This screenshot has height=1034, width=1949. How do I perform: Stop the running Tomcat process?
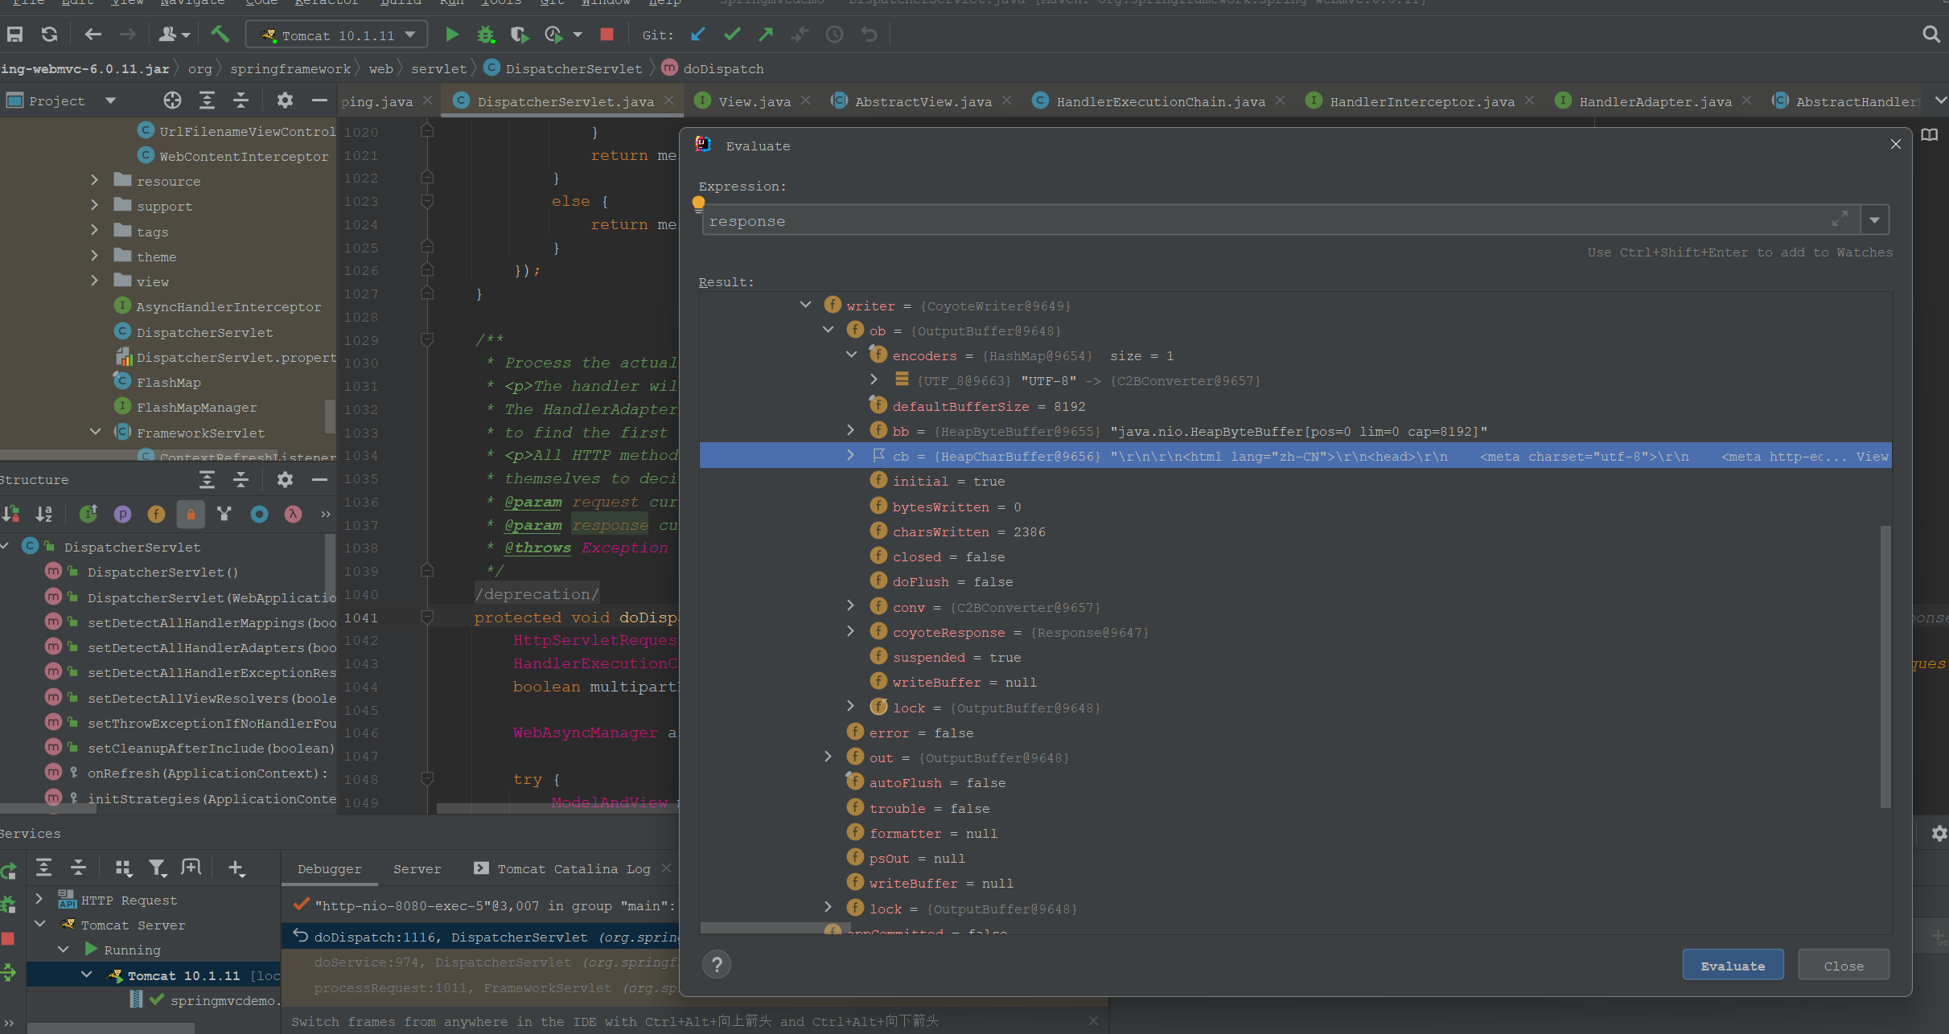tap(607, 35)
